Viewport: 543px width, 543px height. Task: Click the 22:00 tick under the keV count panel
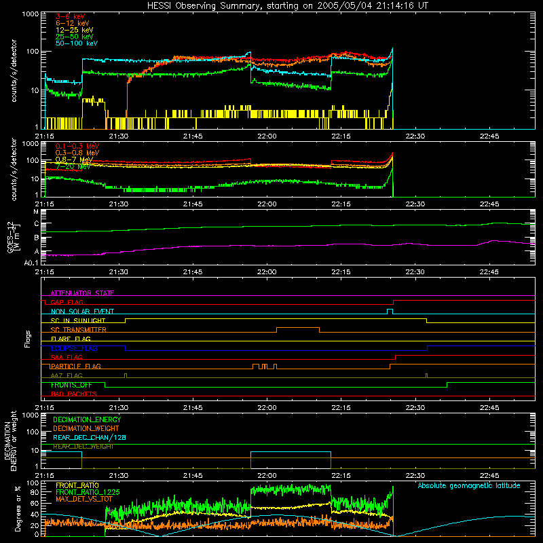267,136
